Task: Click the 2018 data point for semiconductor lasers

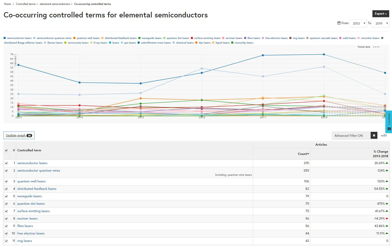Action: 324,54
